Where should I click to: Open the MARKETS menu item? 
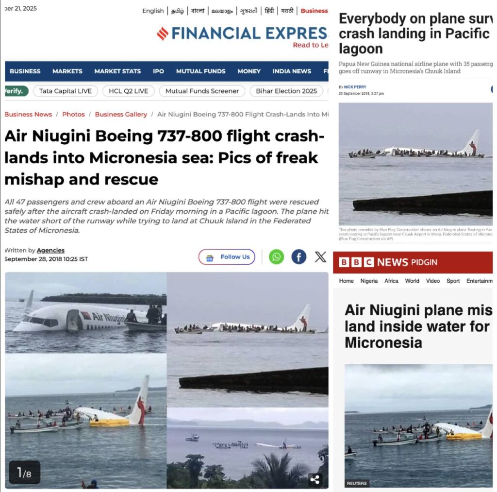coord(67,71)
